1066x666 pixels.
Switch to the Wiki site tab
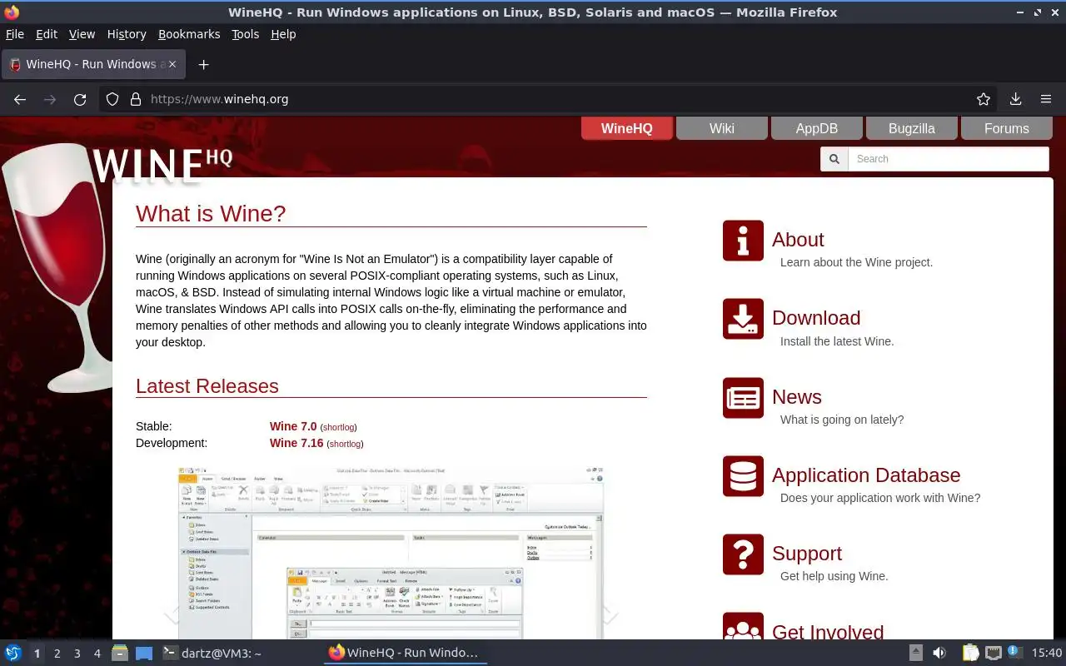coord(722,128)
